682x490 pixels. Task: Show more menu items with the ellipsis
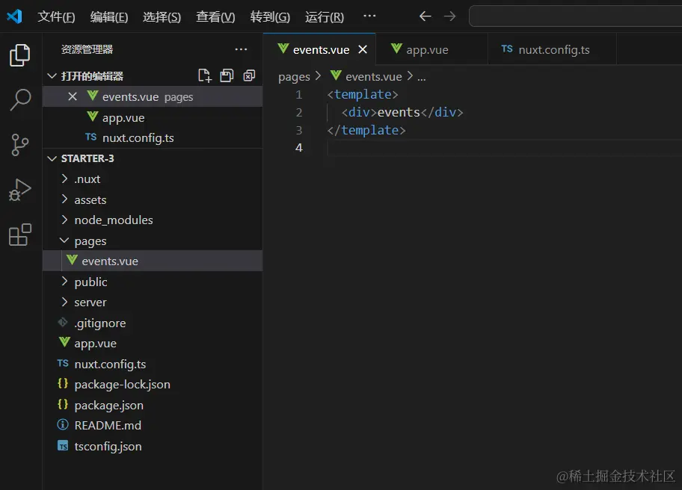point(369,16)
